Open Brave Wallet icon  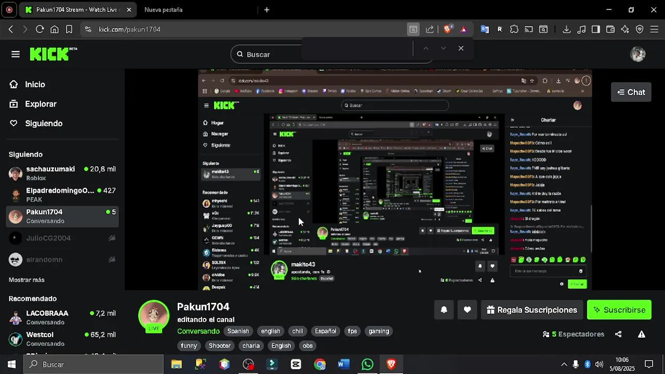tap(610, 30)
